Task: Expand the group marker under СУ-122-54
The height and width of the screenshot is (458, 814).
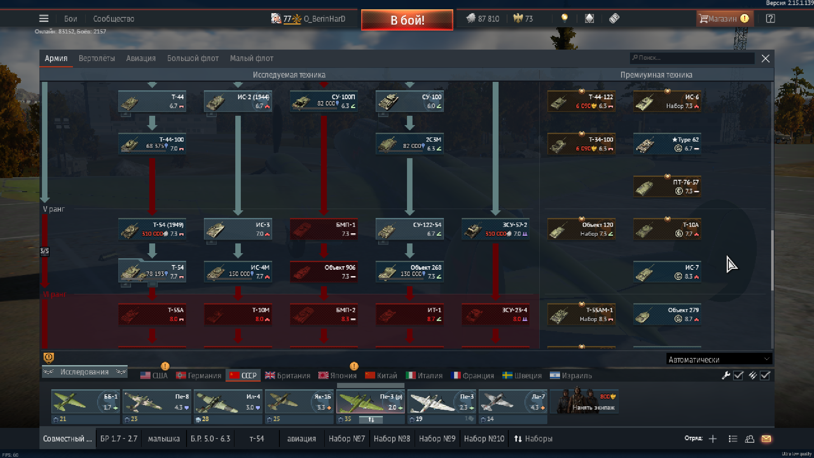Action: coord(383,242)
